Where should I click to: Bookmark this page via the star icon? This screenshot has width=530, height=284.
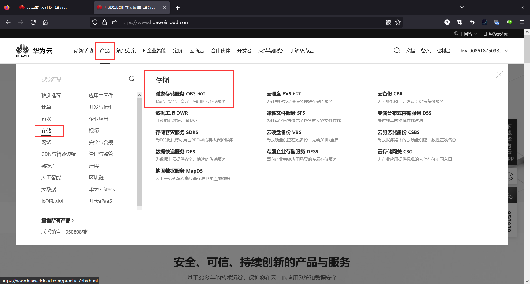[x=398, y=22]
